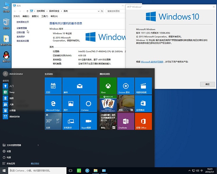
Task: Expand All apps (所有应用) list
Action: pos(11,163)
